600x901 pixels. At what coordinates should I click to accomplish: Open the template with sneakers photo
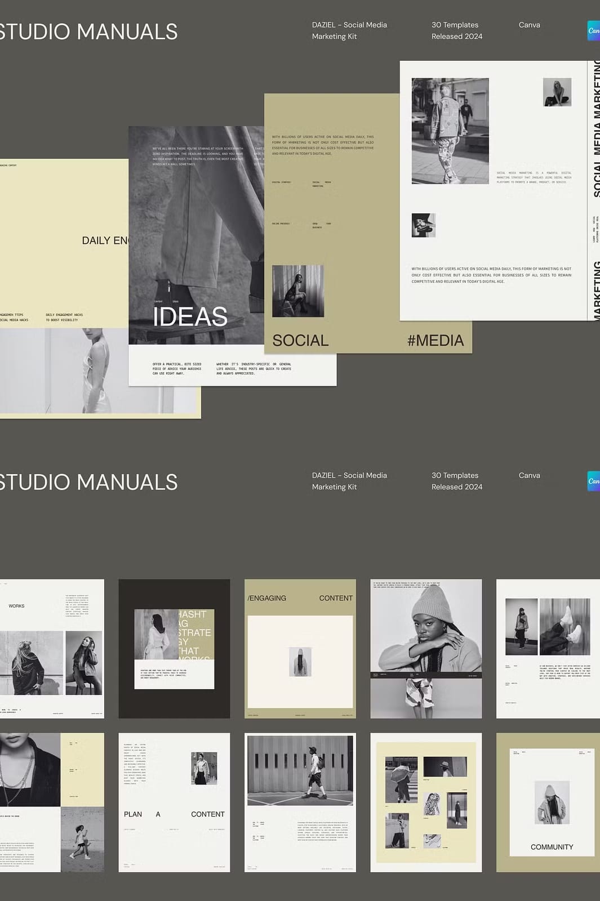pyautogui.click(x=548, y=648)
